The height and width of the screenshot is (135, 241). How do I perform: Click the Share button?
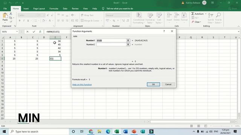coord(232,9)
